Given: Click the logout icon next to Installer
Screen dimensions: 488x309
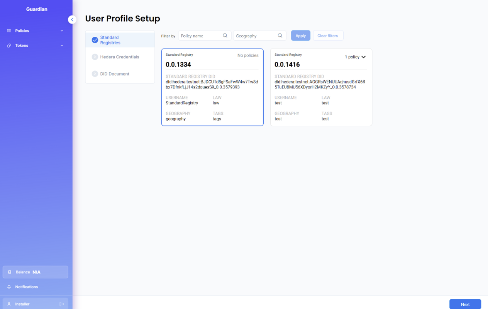Looking at the screenshot, I should [62, 304].
